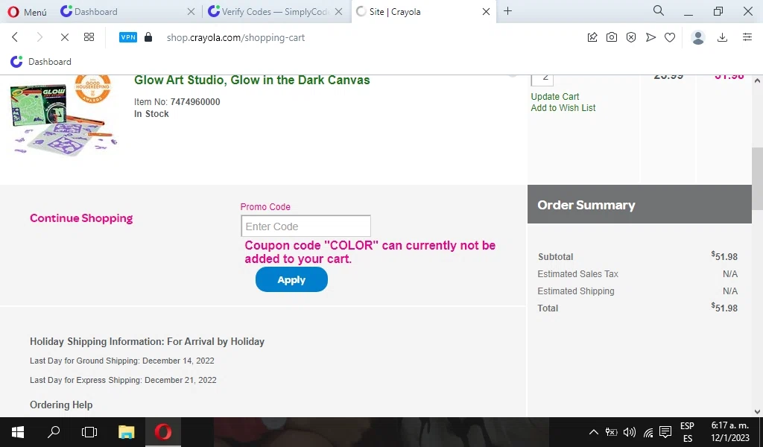Image resolution: width=763 pixels, height=447 pixels.
Task: Click Last Day for Ground Shipping line
Action: point(121,361)
